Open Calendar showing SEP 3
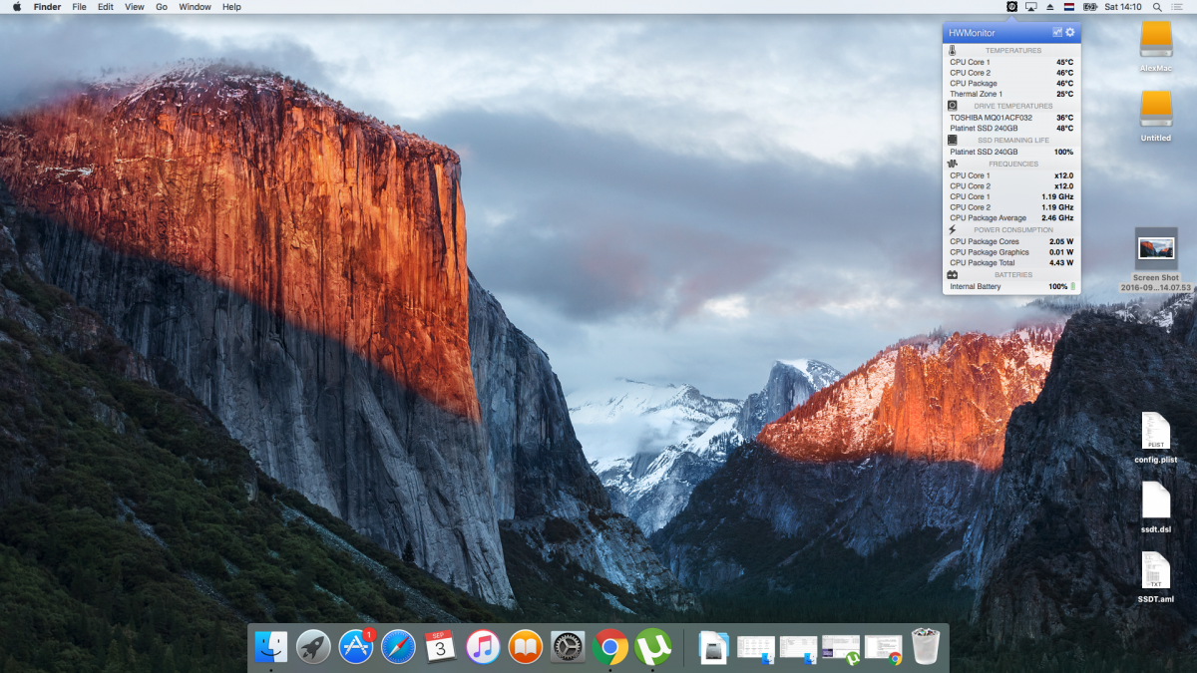This screenshot has width=1197, height=673. 440,646
